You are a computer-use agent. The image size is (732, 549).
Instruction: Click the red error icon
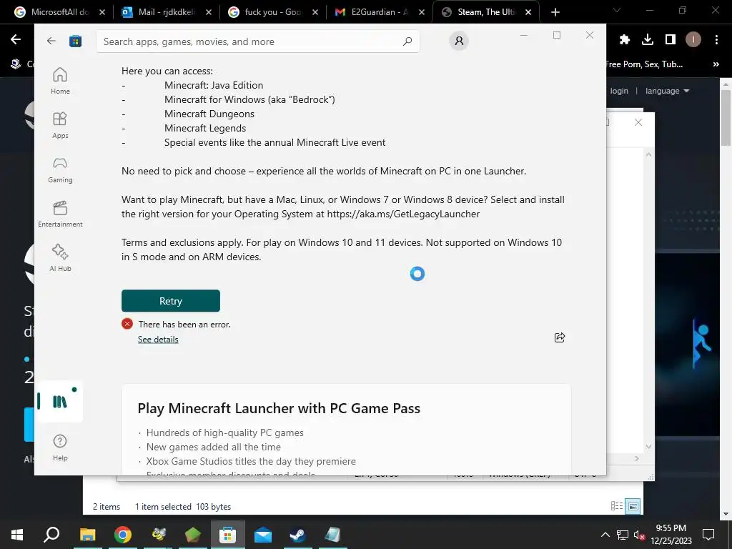[x=127, y=324]
